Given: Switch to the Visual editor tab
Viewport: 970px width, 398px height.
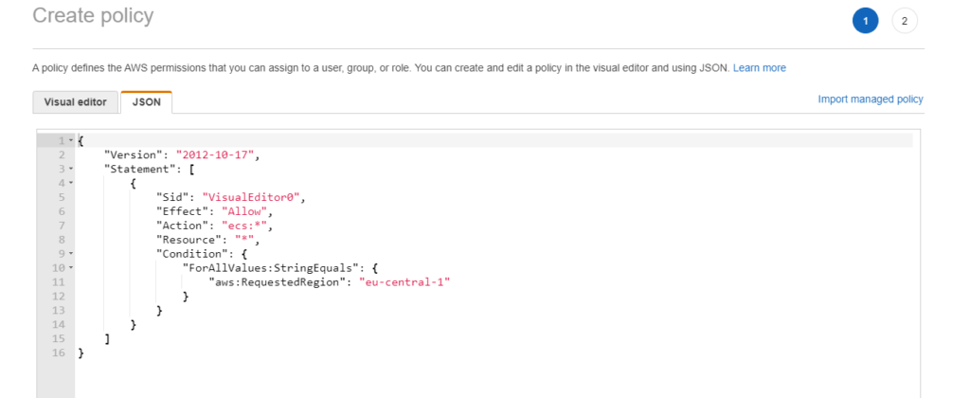Looking at the screenshot, I should coord(76,102).
